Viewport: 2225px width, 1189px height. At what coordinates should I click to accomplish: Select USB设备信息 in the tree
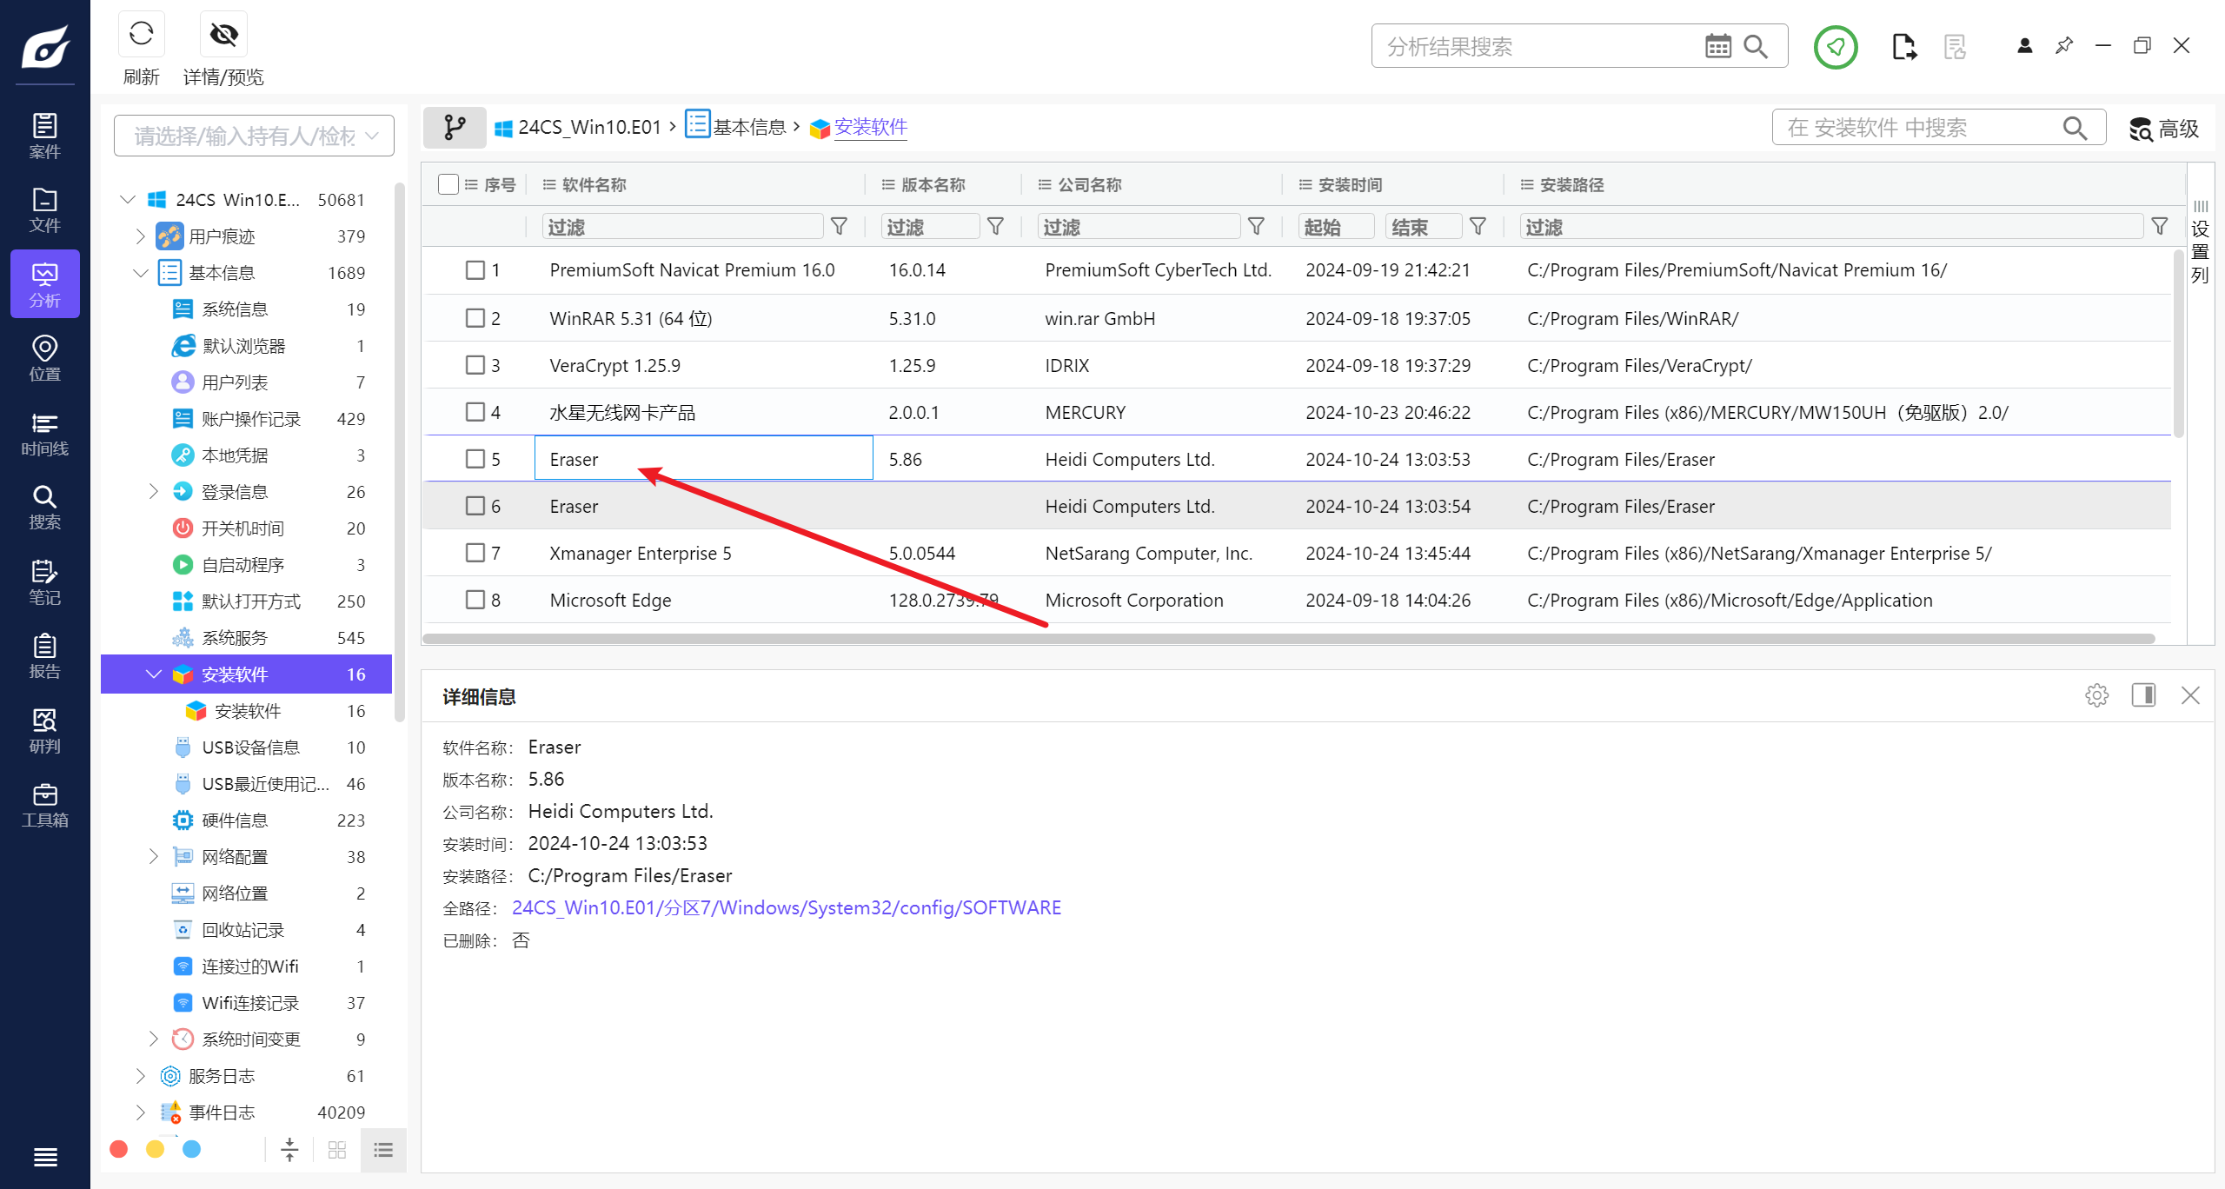point(250,747)
